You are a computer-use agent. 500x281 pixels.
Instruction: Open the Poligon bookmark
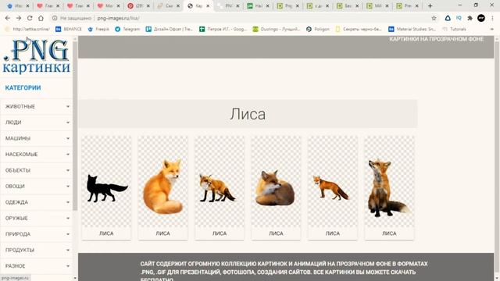point(318,29)
